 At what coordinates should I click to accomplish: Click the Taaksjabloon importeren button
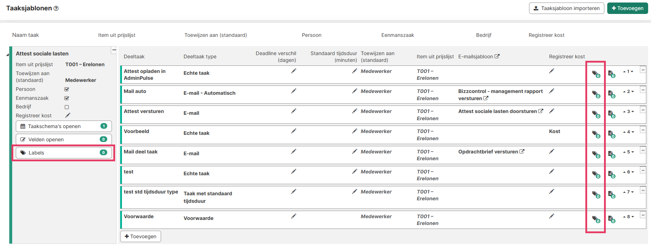(566, 8)
